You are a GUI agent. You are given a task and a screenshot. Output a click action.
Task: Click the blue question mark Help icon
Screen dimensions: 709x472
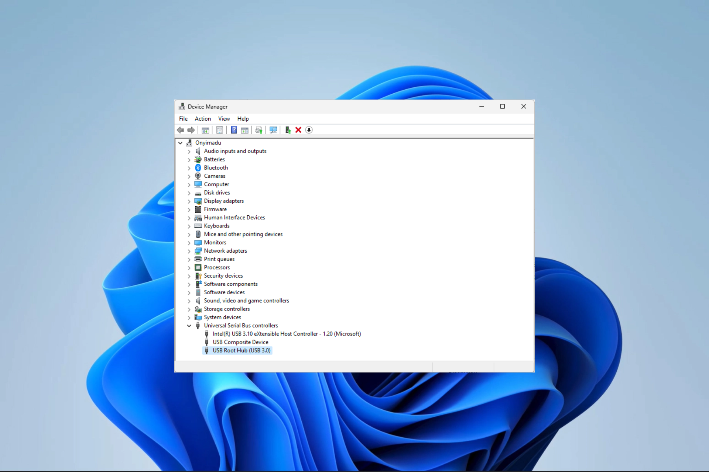(x=234, y=130)
